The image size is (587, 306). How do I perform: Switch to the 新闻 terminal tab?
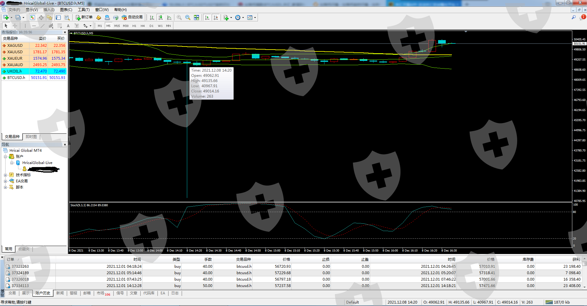60,293
